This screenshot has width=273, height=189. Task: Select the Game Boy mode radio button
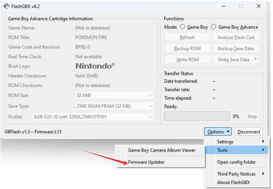[183, 27]
